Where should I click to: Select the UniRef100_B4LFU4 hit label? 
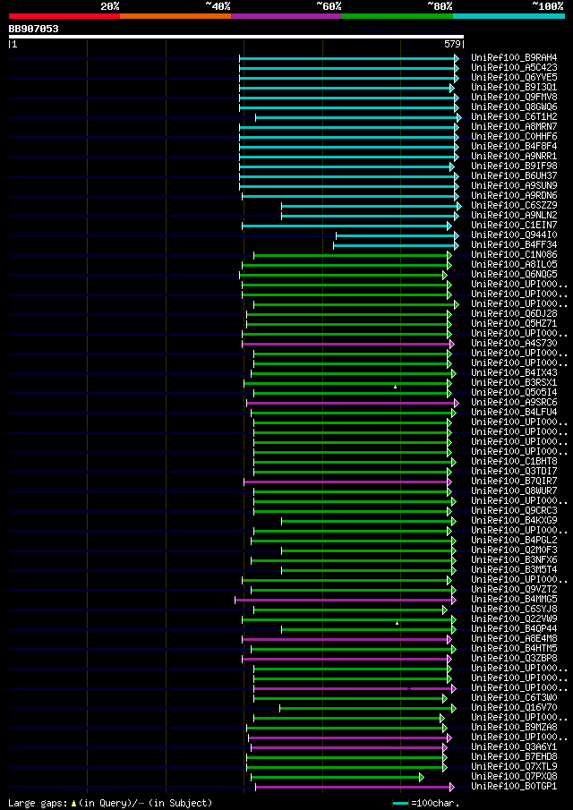tap(514, 413)
